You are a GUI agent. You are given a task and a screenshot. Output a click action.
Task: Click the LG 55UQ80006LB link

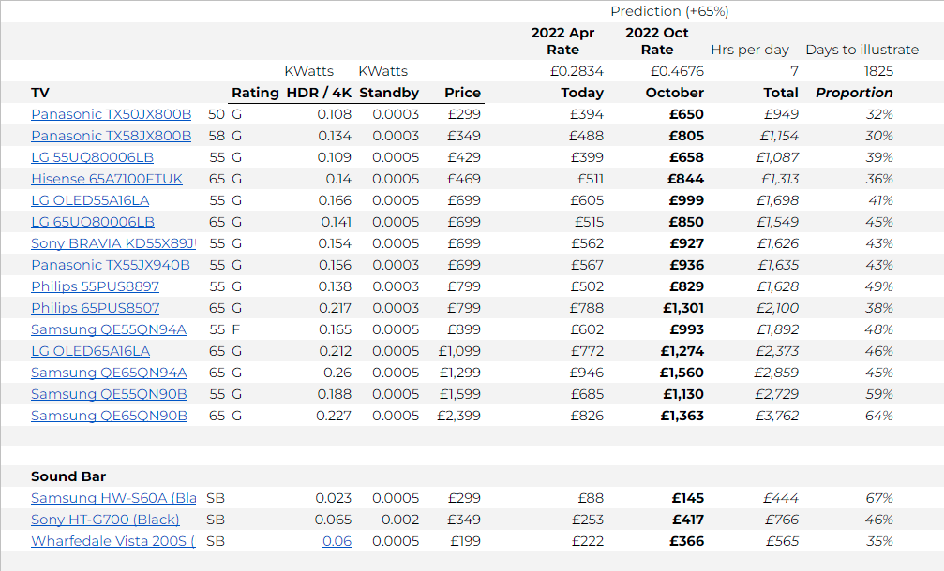click(92, 157)
